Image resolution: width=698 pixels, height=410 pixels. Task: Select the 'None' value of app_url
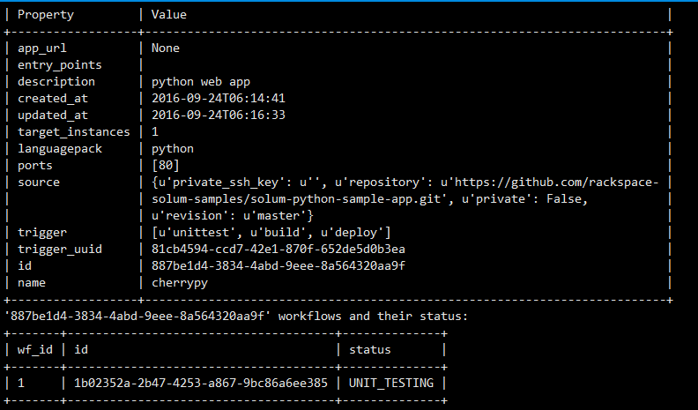tap(165, 48)
